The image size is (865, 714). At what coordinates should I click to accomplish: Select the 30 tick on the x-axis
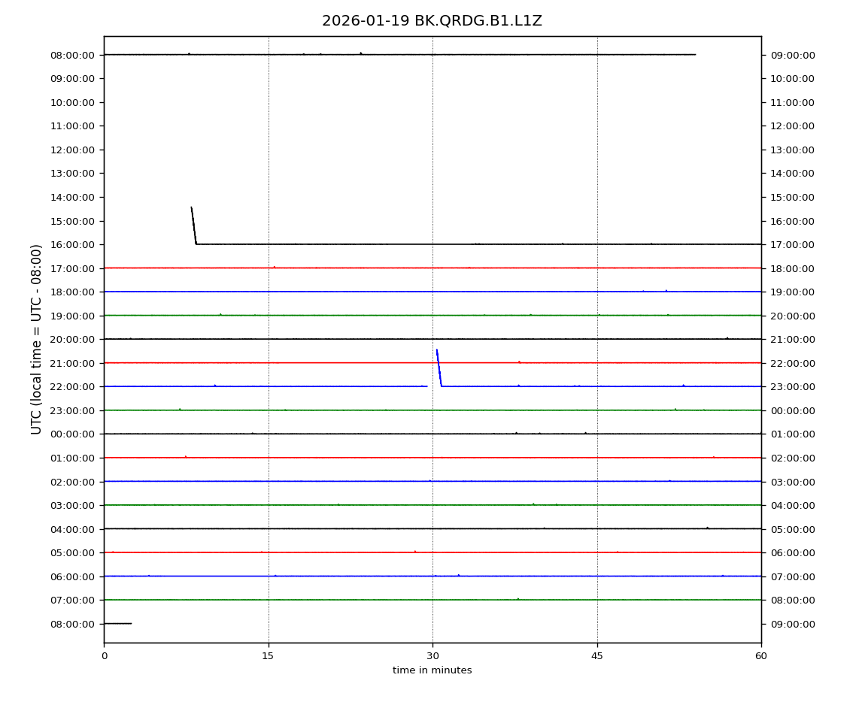point(432,656)
